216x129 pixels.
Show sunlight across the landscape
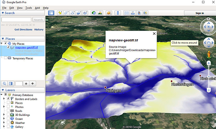(100, 13)
